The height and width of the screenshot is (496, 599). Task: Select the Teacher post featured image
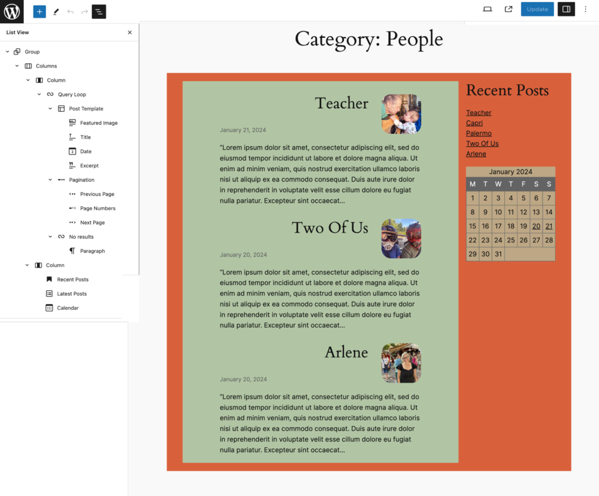click(401, 114)
